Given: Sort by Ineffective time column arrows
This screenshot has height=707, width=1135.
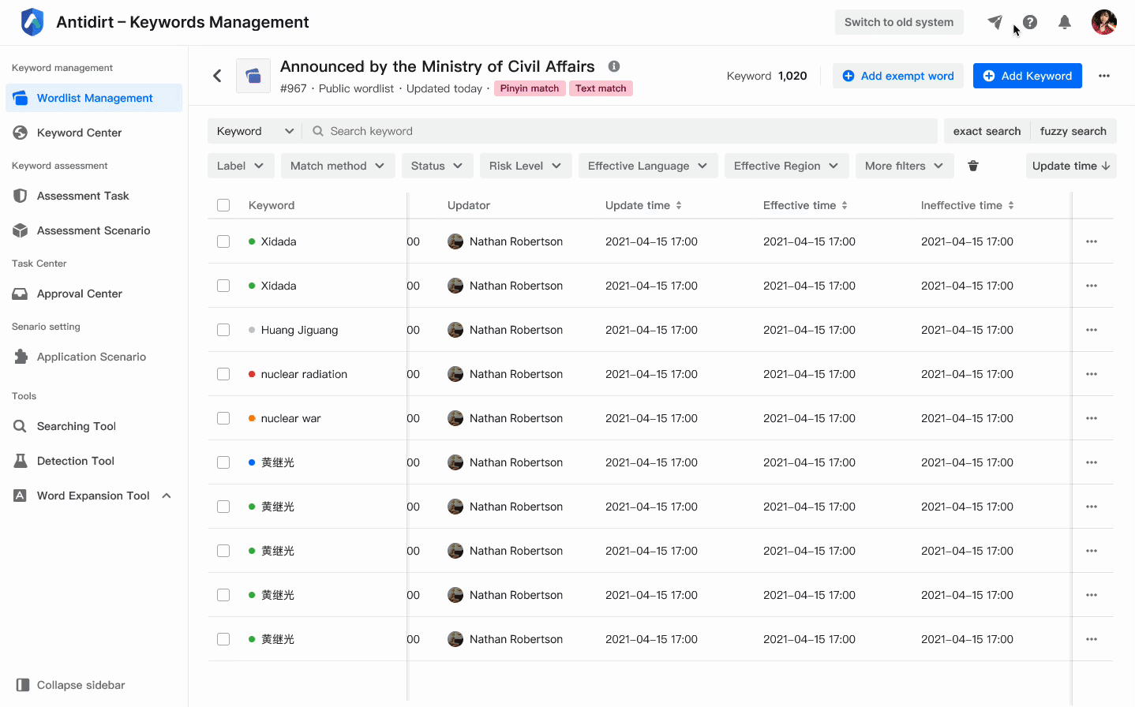Looking at the screenshot, I should point(1011,205).
